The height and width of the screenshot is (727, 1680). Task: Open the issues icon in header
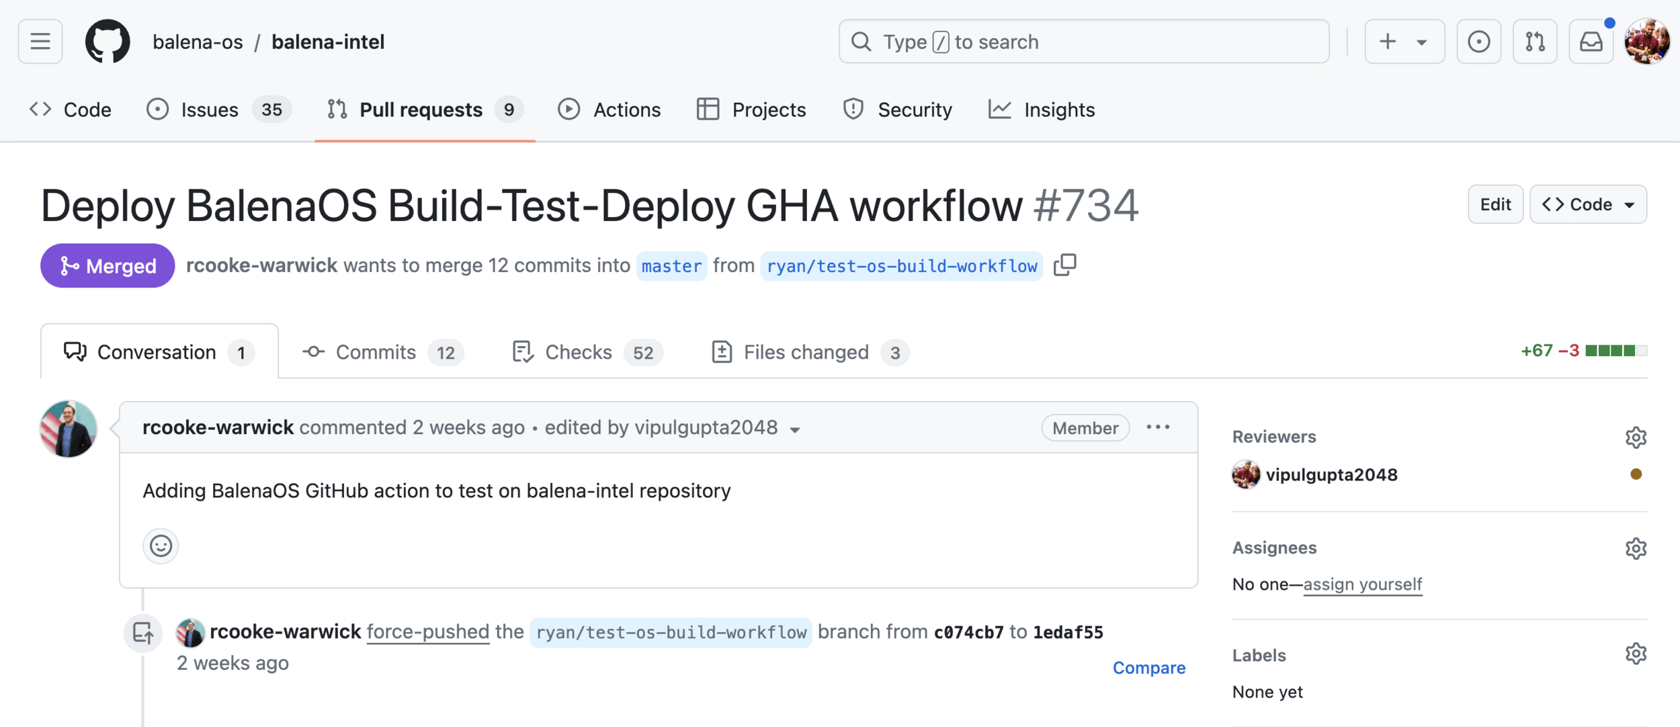coord(1478,42)
